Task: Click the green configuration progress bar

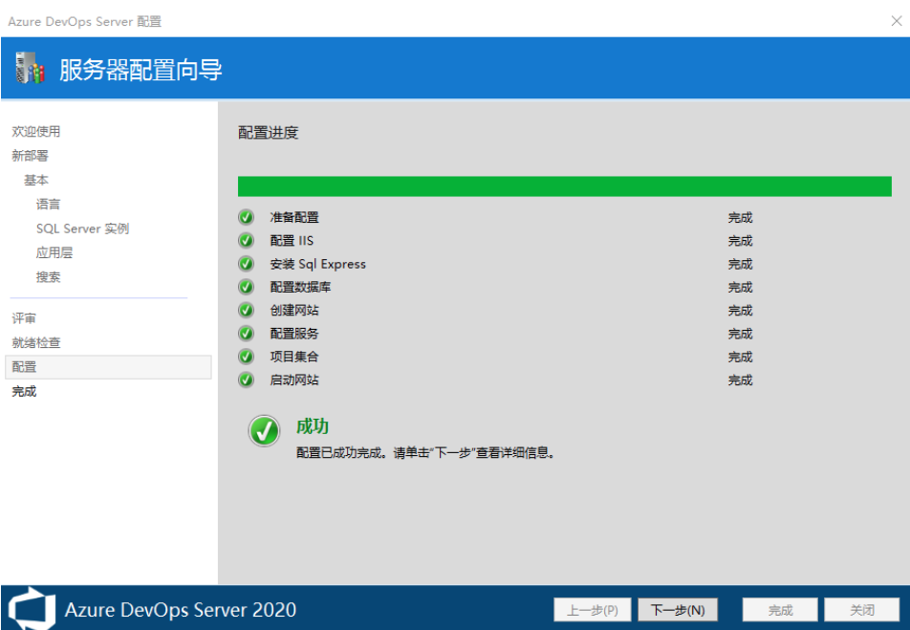Action: click(564, 186)
